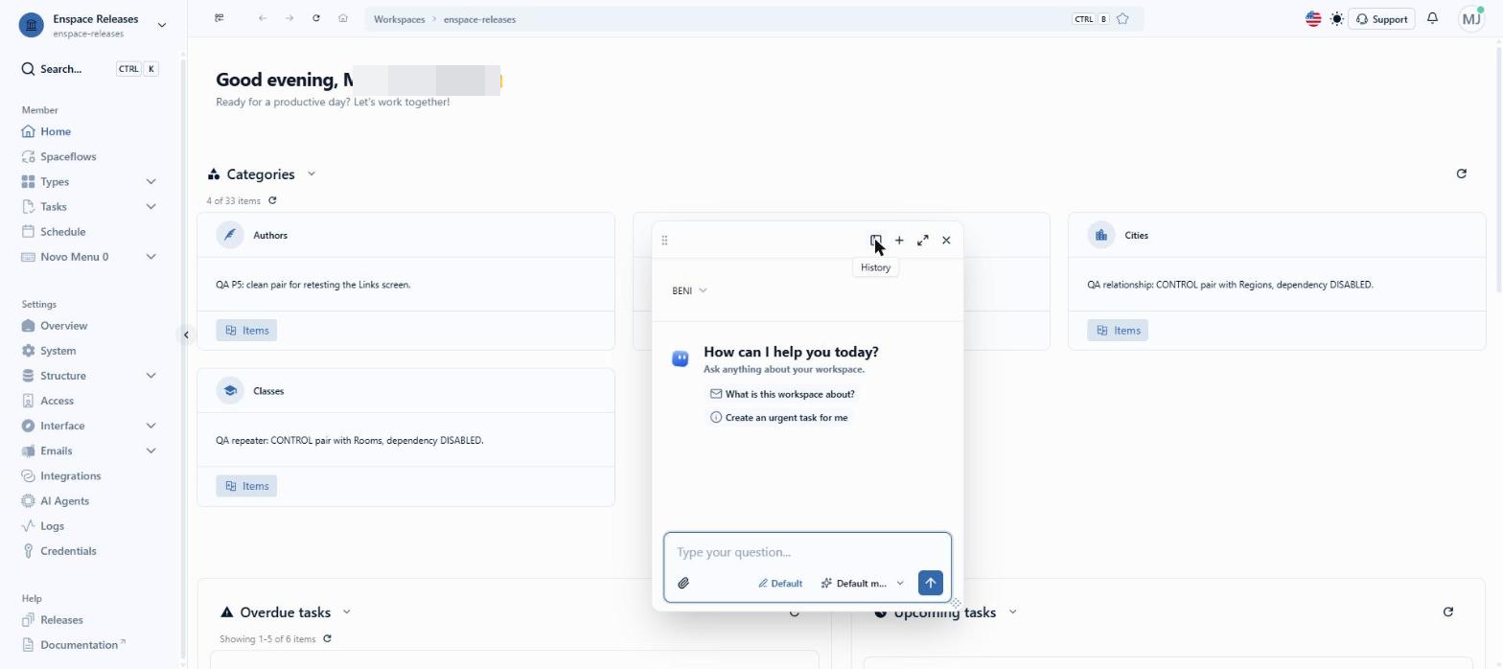The width and height of the screenshot is (1503, 669).
Task: Send the question with arrow button
Action: 930,583
